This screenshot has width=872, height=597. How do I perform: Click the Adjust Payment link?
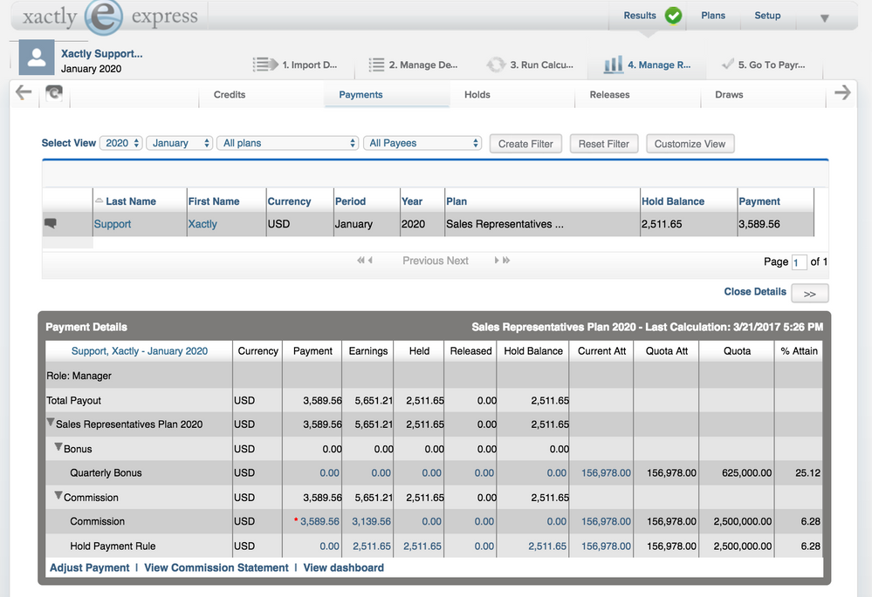coord(89,567)
